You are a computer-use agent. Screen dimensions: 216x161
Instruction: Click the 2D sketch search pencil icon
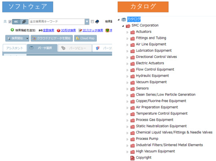pyautogui.click(x=80, y=30)
